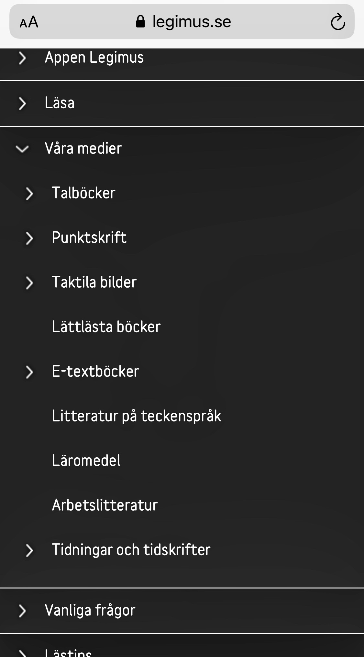
Task: Tap the legimus.se address field
Action: coord(192,22)
